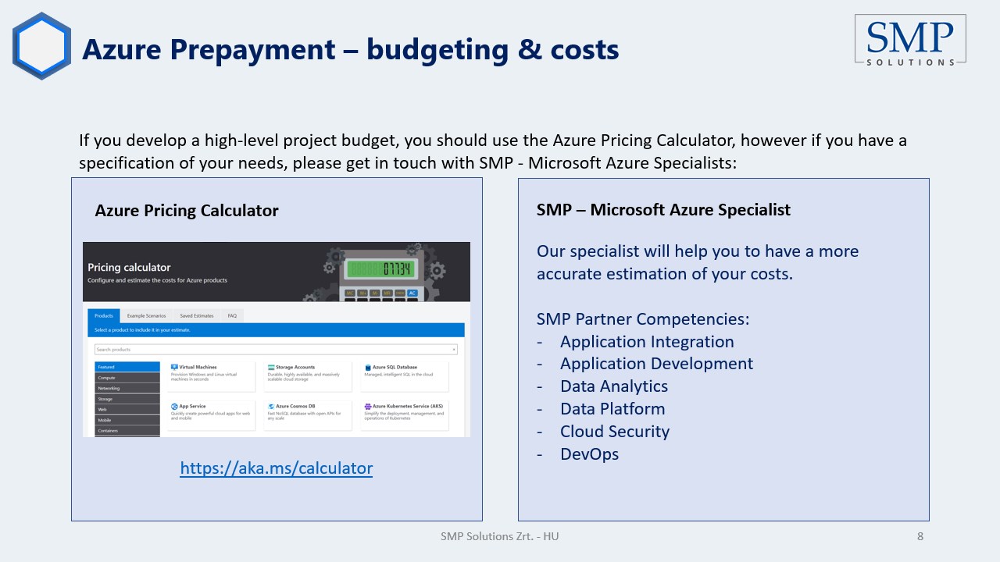1000x562 pixels.
Task: Click the Azure SQL Database card title
Action: click(395, 367)
